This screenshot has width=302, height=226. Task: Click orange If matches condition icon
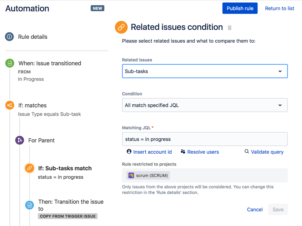click(10, 105)
